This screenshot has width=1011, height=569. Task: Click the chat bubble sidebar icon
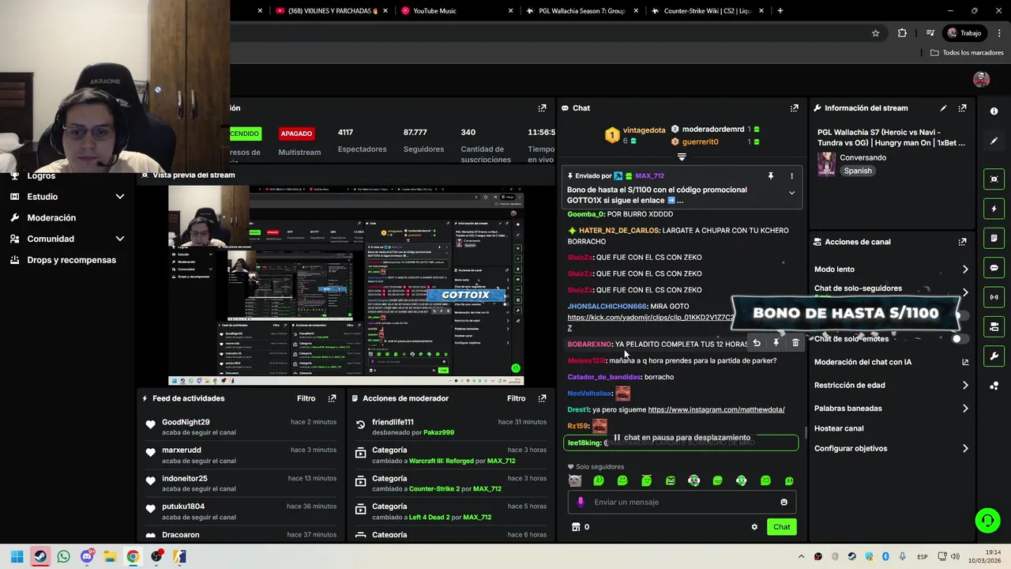[x=994, y=268]
